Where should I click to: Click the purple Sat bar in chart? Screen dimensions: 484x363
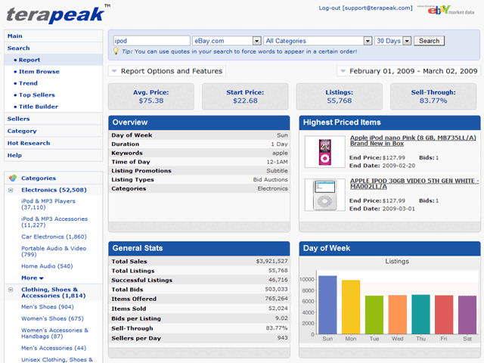click(467, 315)
